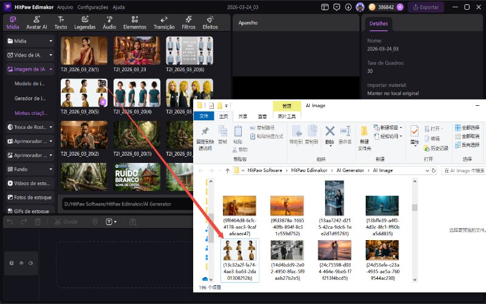Image resolution: width=486 pixels, height=304 pixels.
Task: Toggle track visibility eye icon
Action: point(21,263)
